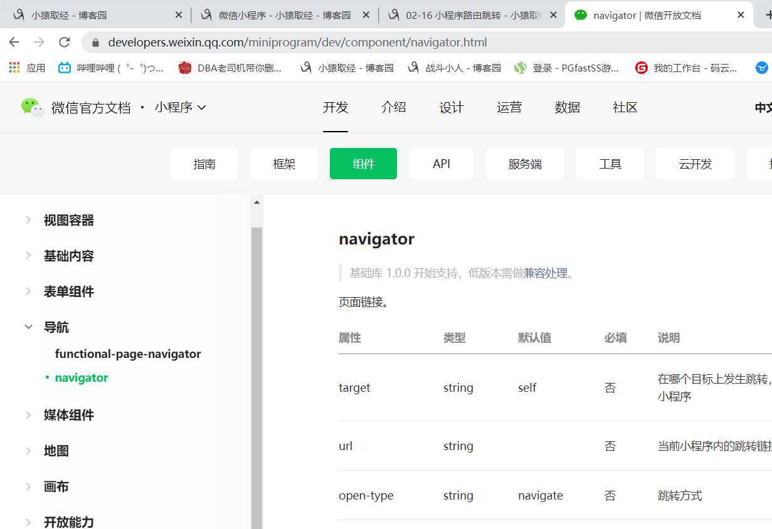
Task: Click the 指南 category button
Action: coord(204,164)
